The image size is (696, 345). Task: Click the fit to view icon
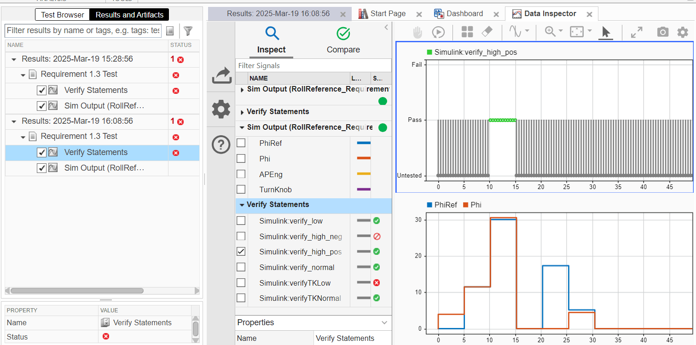pyautogui.click(x=576, y=32)
